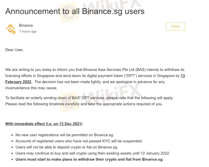Click the "Please read the following timelines" line
This screenshot has height=167, width=209.
coord(84,104)
